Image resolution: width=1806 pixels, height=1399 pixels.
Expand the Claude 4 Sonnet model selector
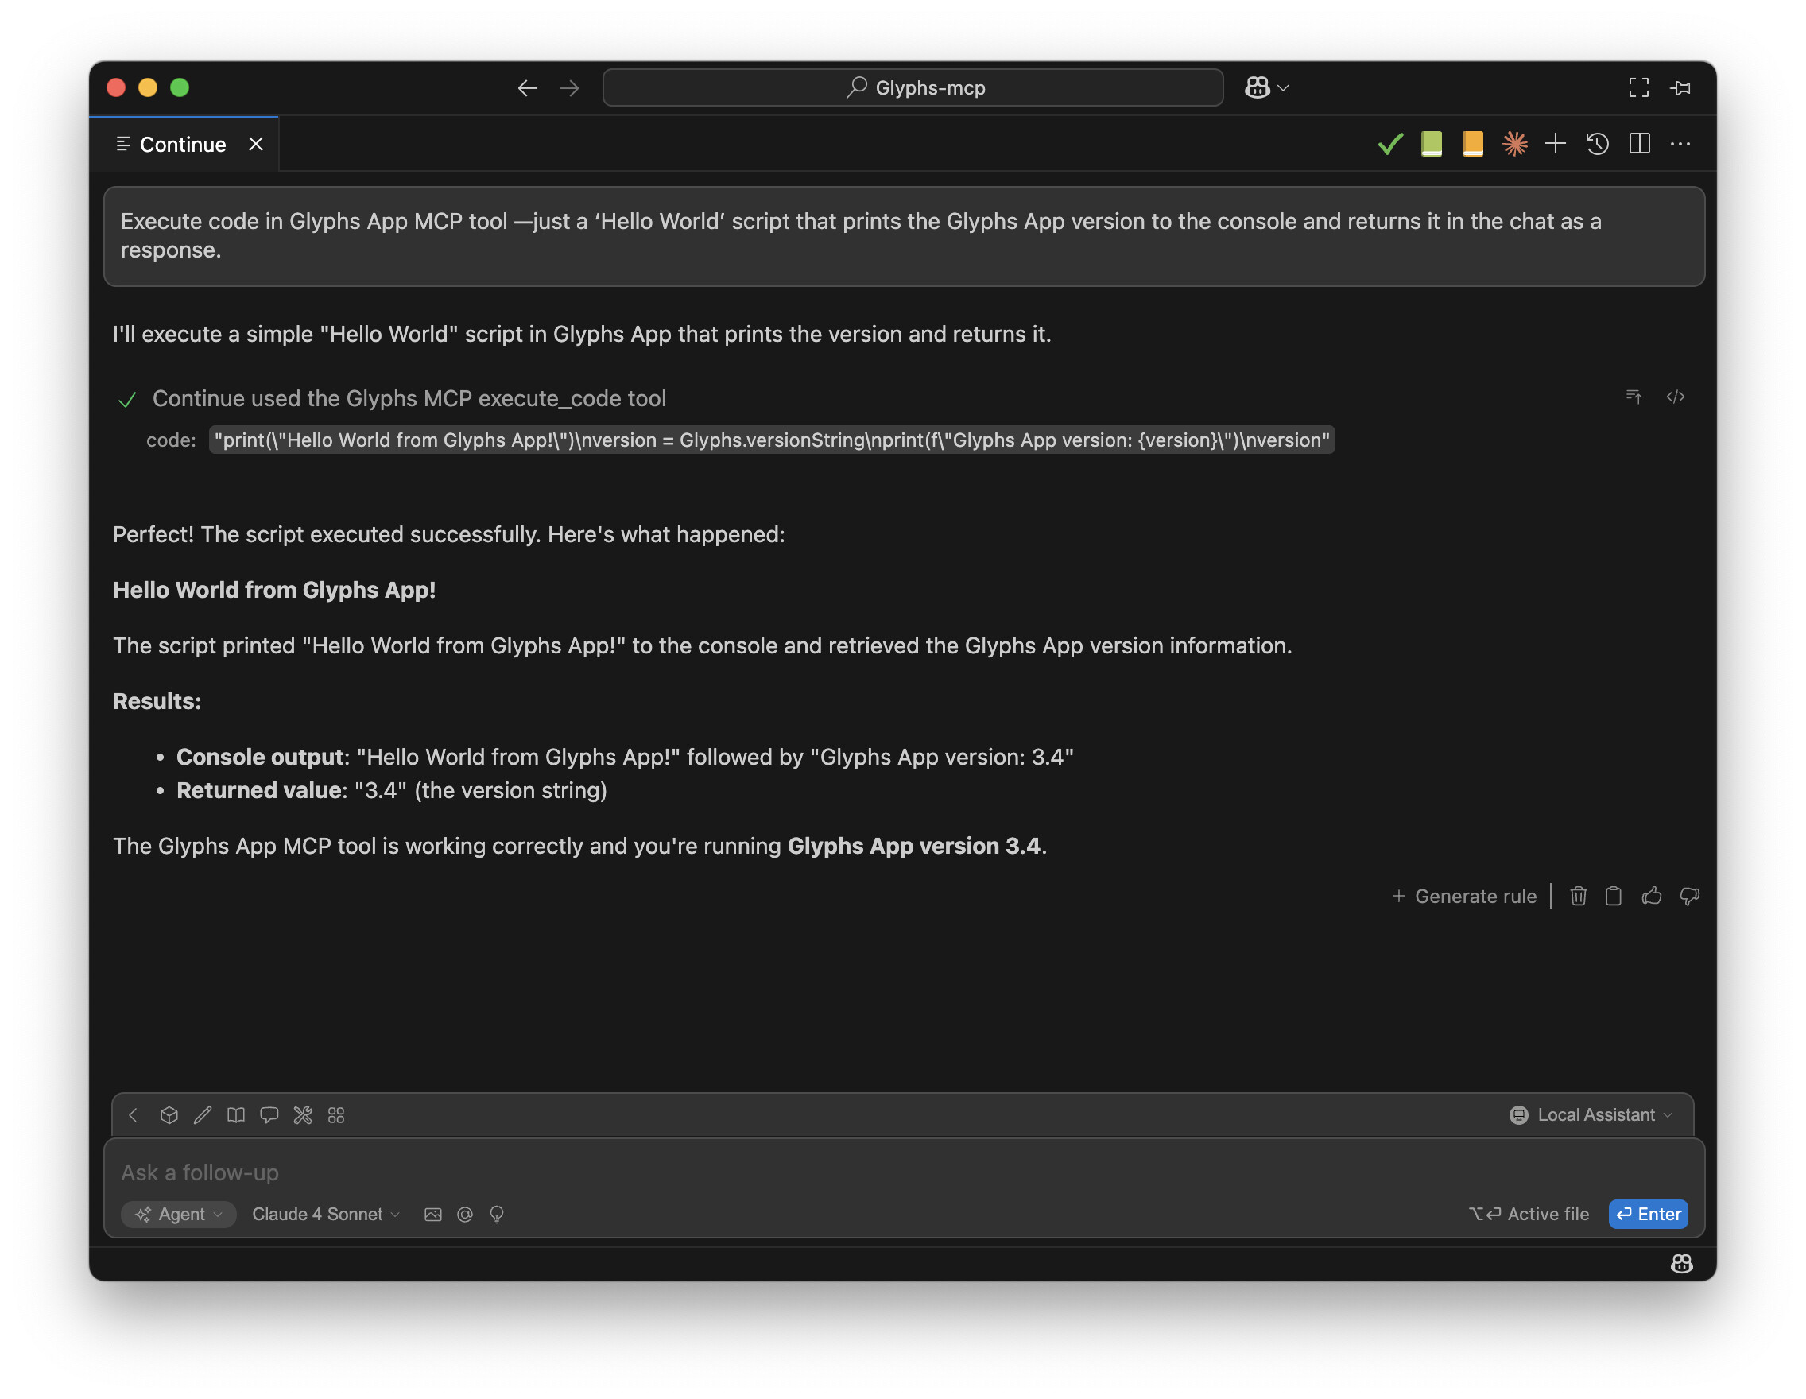[x=326, y=1215]
